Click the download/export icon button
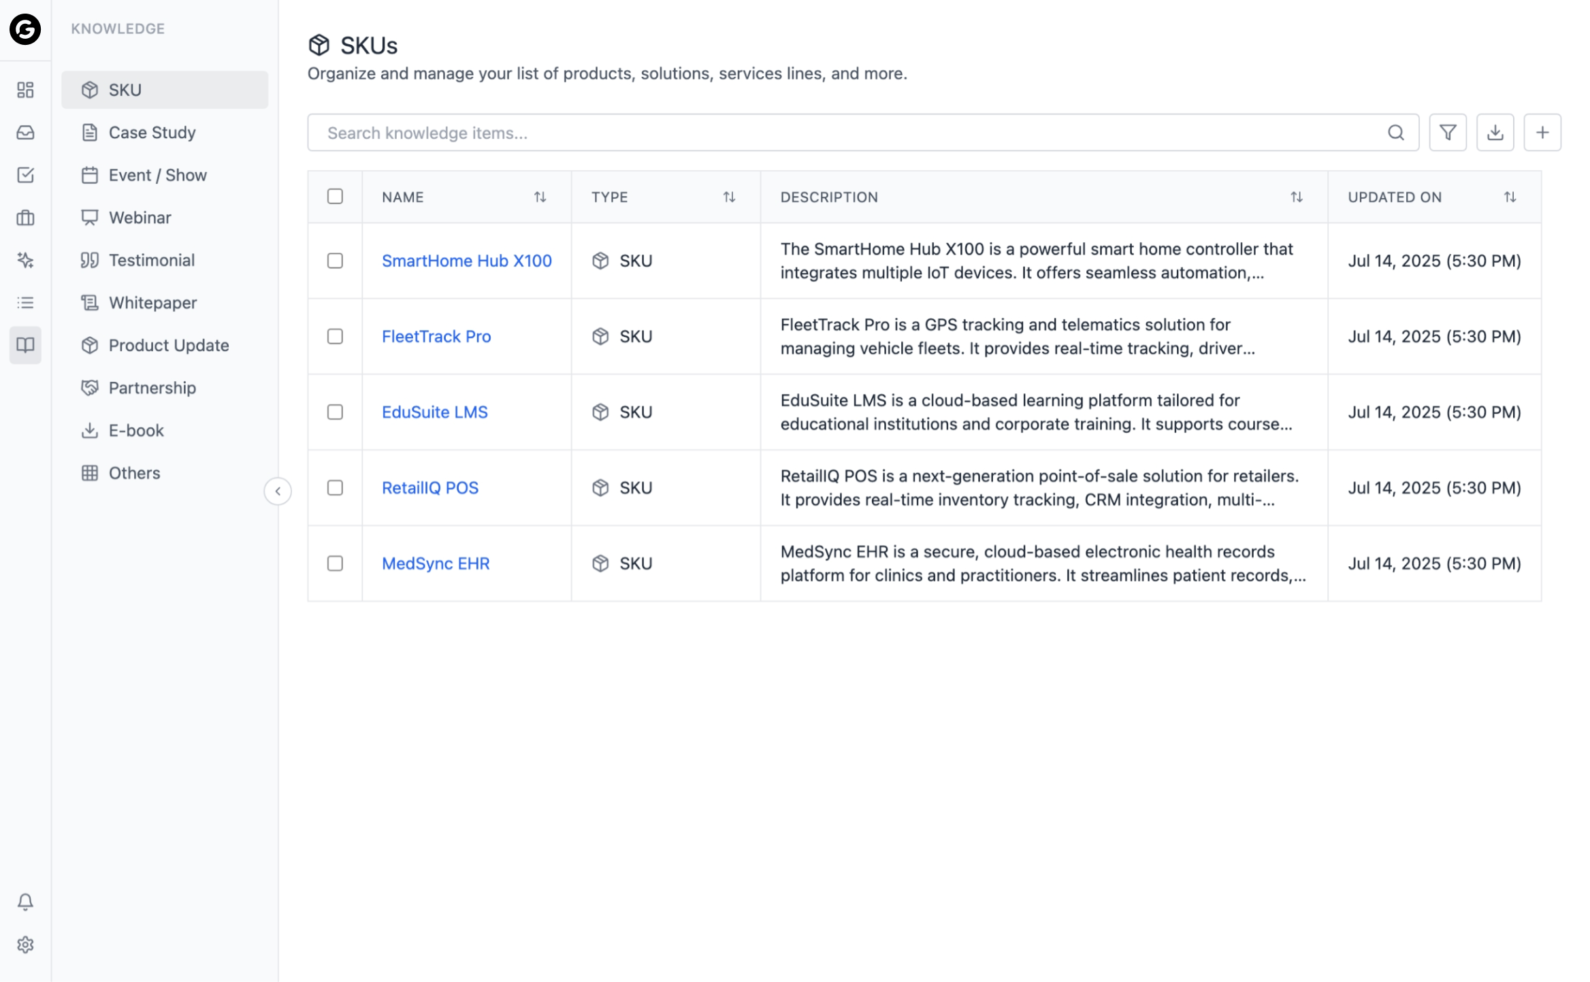 (1495, 133)
